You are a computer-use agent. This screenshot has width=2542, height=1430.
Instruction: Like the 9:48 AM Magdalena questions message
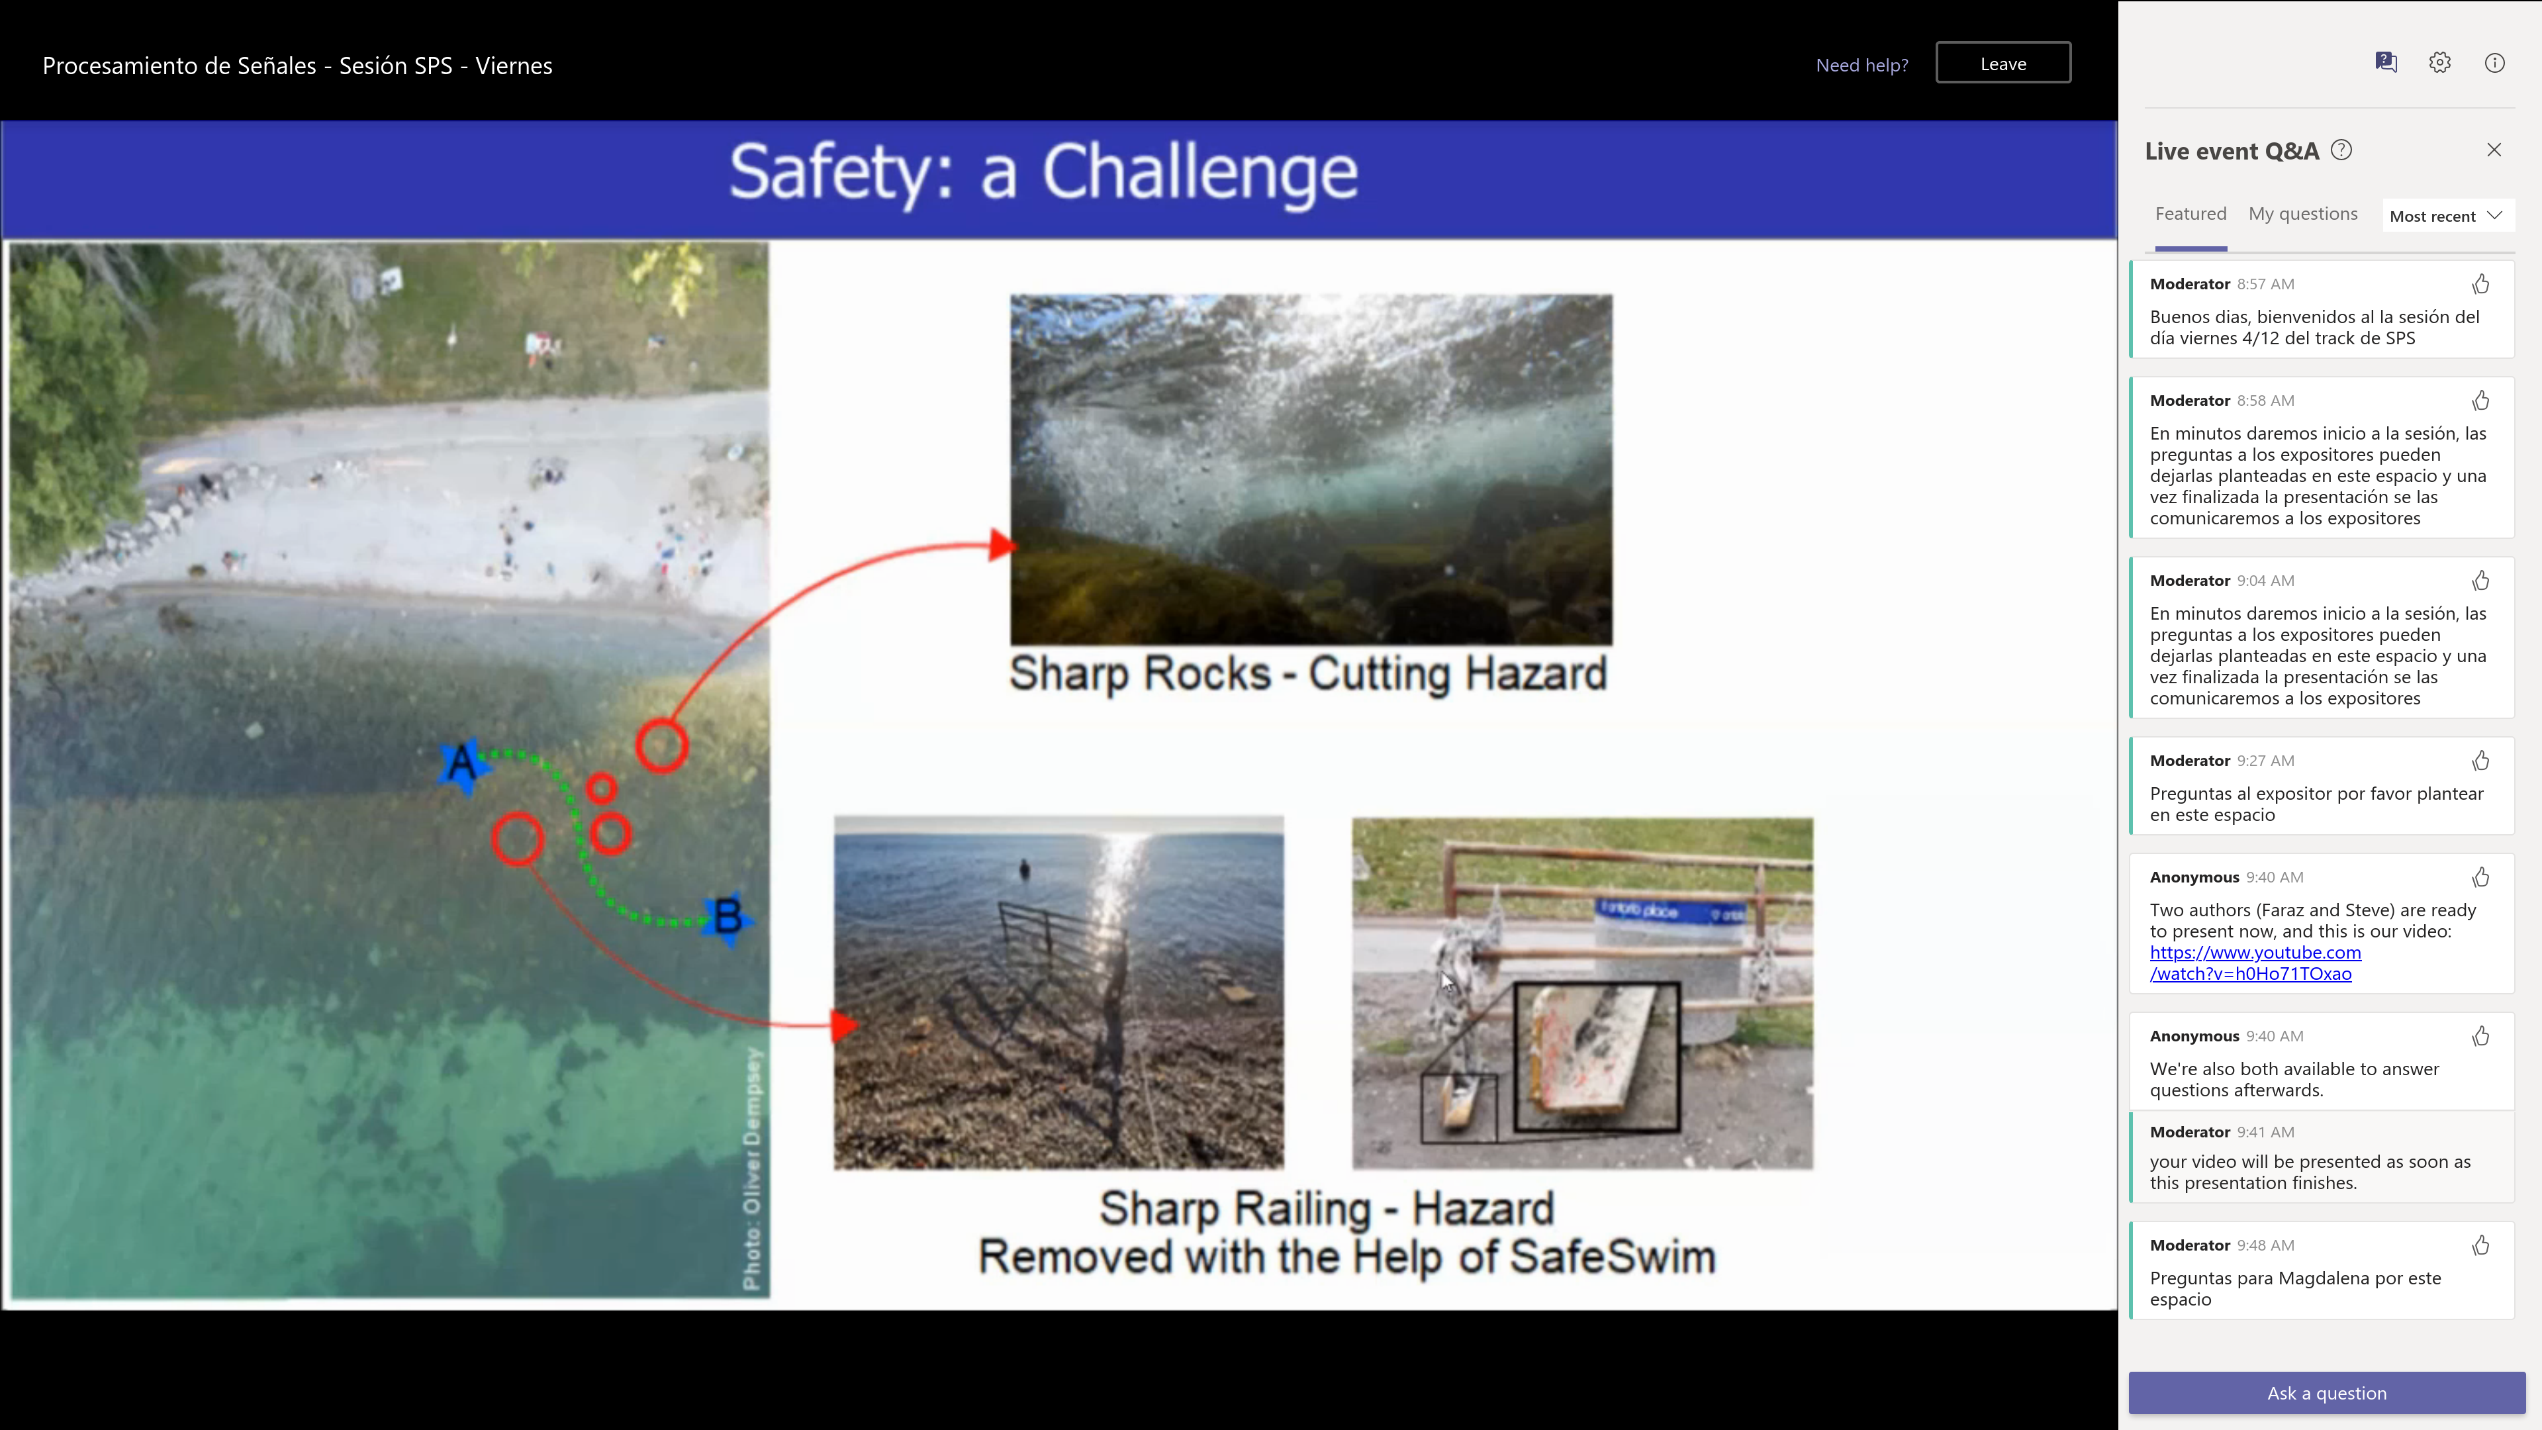(2480, 1245)
